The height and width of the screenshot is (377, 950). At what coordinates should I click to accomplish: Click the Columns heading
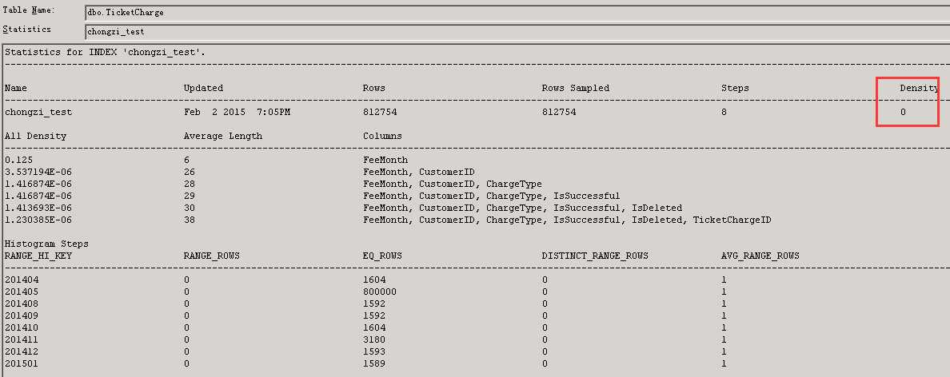click(x=382, y=136)
